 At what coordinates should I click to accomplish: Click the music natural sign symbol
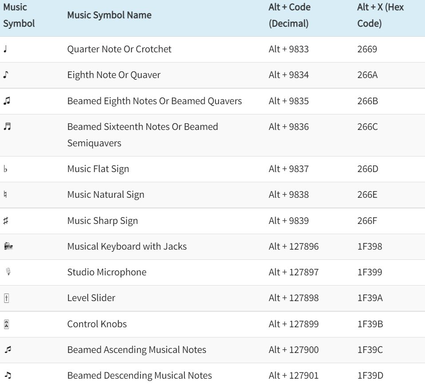pyautogui.click(x=5, y=195)
